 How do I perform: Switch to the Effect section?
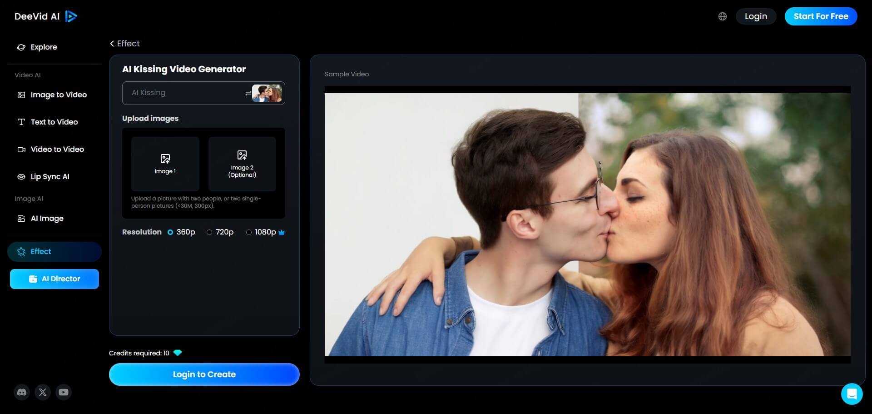tap(54, 251)
